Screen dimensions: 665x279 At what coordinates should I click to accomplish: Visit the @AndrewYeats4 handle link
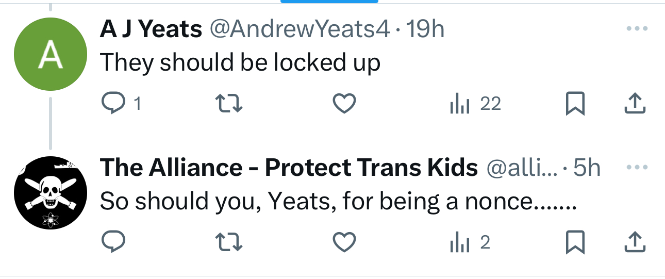298,30
